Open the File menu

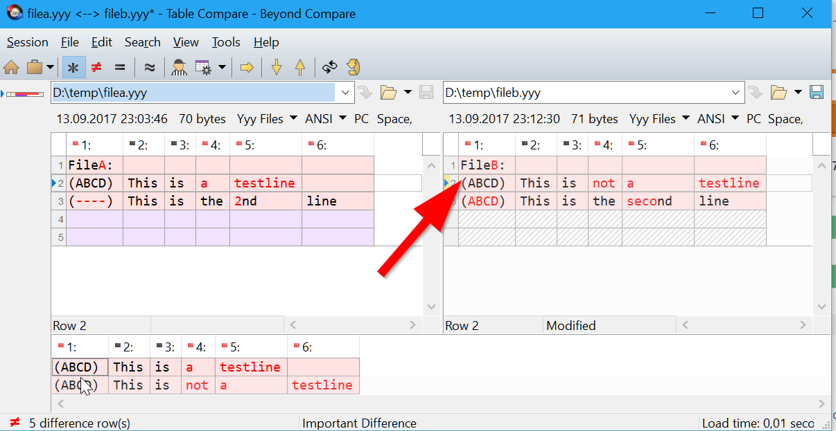pos(70,42)
